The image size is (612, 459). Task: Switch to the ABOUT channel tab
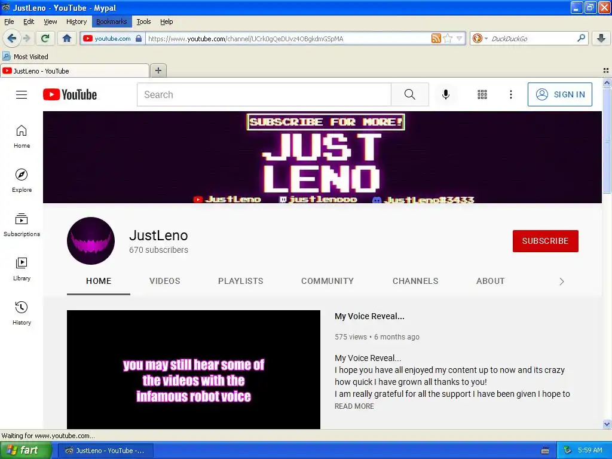490,281
